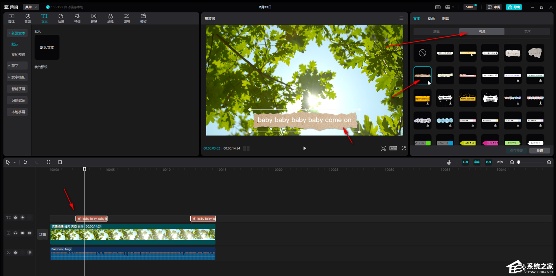Image resolution: width=556 pixels, height=276 pixels.
Task: Enter fullscreen preview in the player
Action: click(404, 148)
